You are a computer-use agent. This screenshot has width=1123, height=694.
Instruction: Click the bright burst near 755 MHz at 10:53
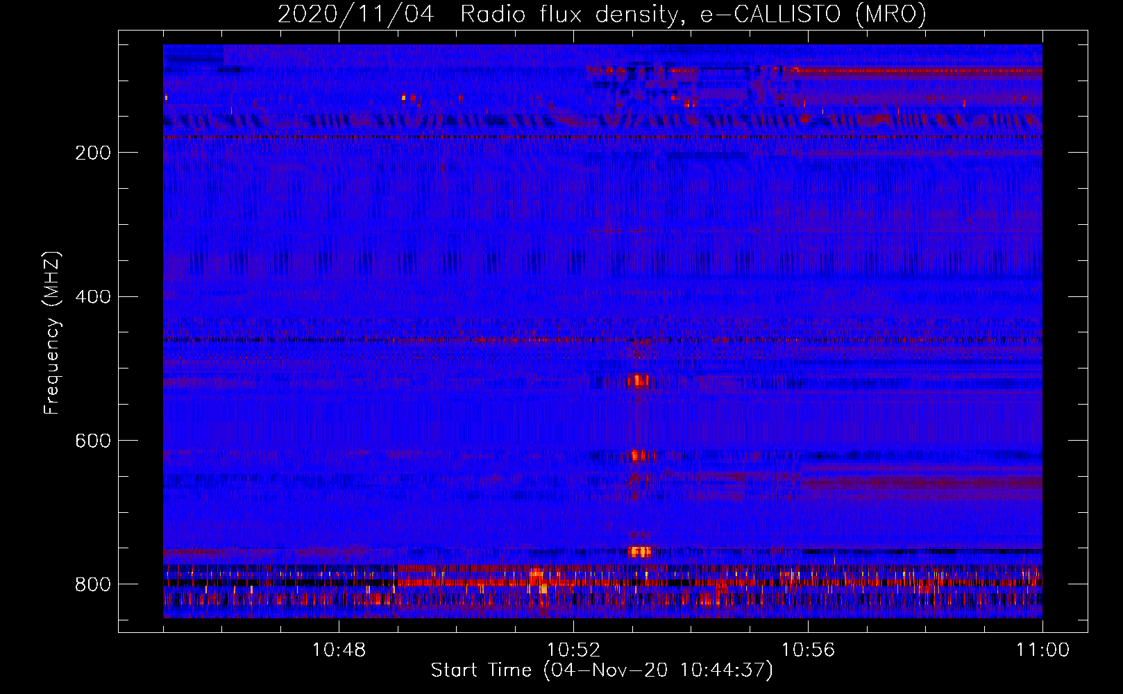tap(639, 552)
